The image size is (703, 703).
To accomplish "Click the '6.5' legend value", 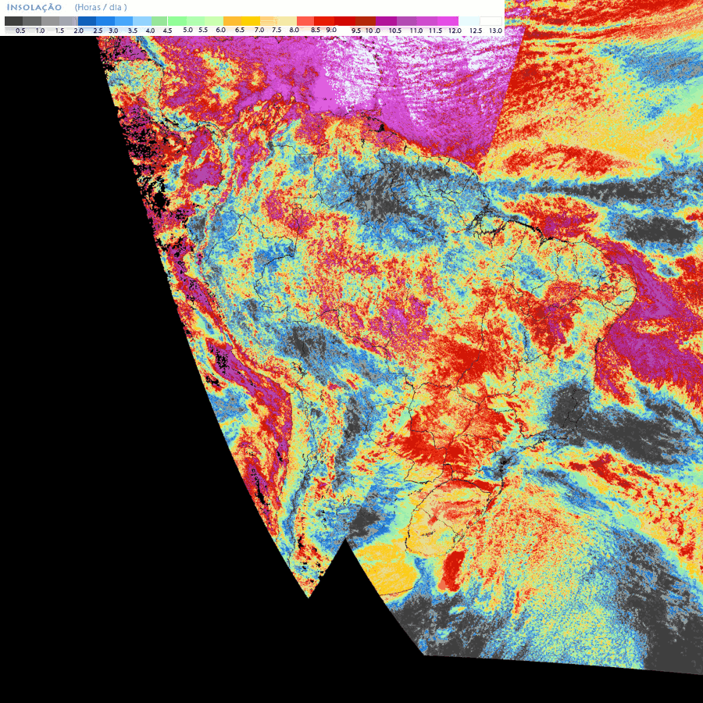I will pos(240,30).
